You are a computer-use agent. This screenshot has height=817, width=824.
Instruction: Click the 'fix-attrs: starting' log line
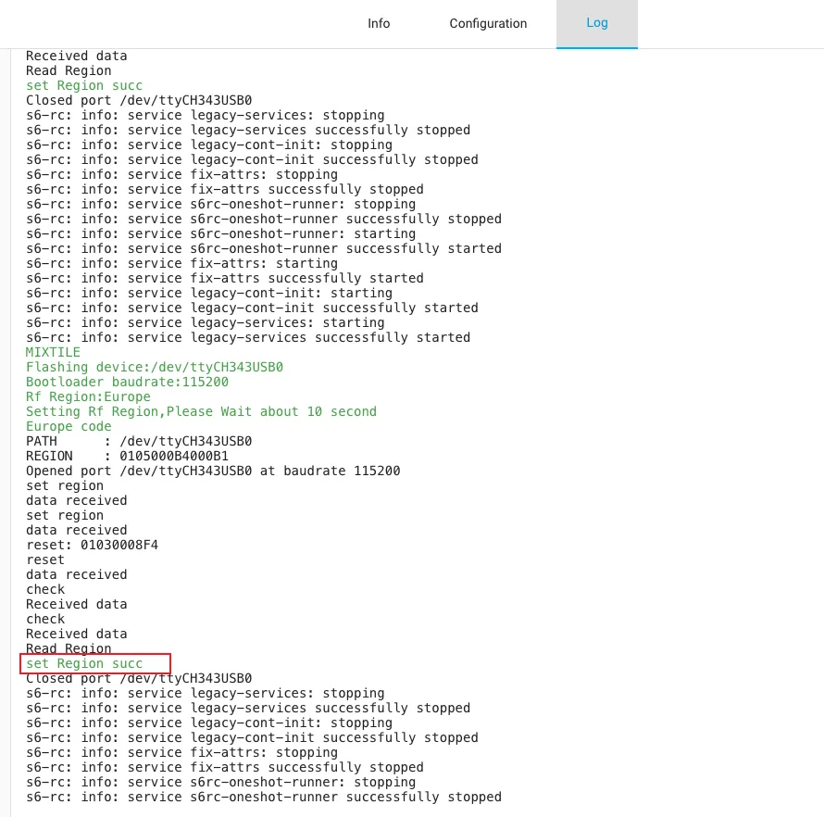coord(181,263)
